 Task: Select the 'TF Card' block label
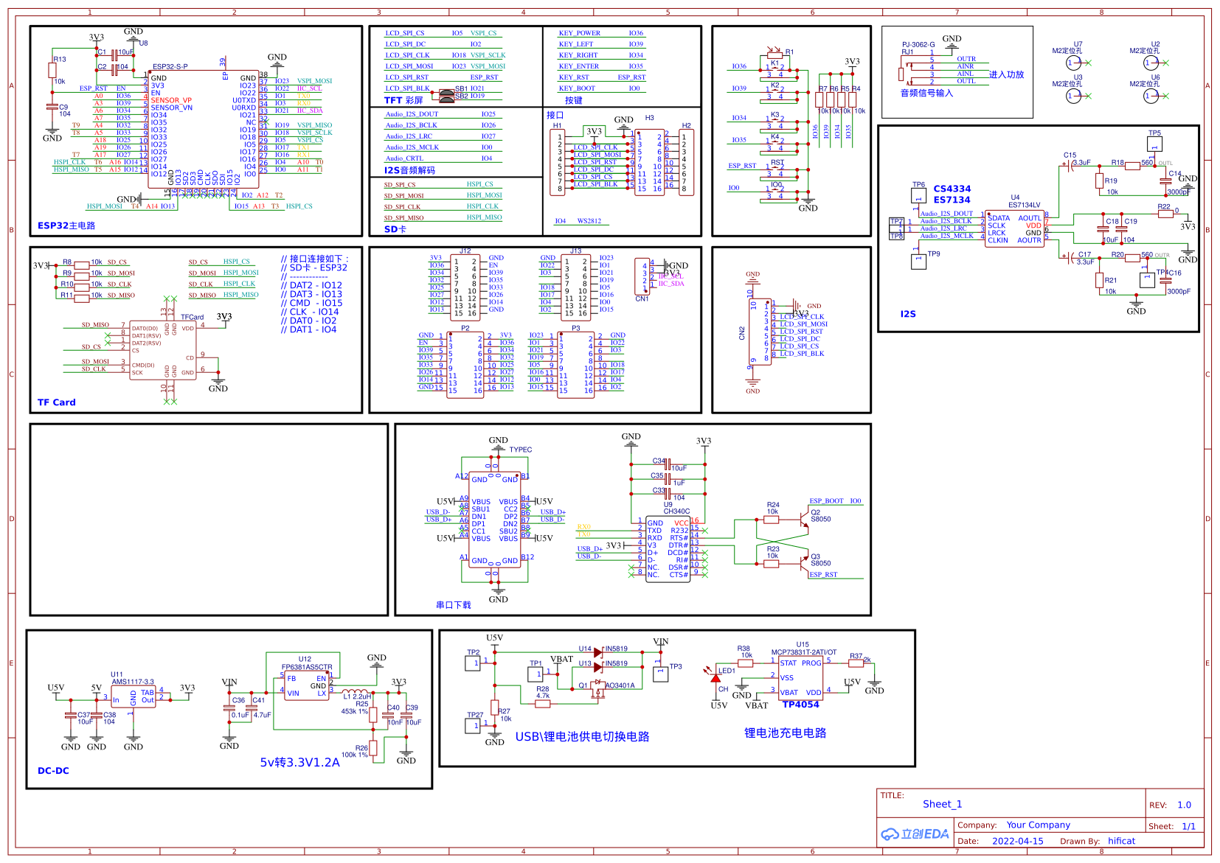tap(57, 402)
